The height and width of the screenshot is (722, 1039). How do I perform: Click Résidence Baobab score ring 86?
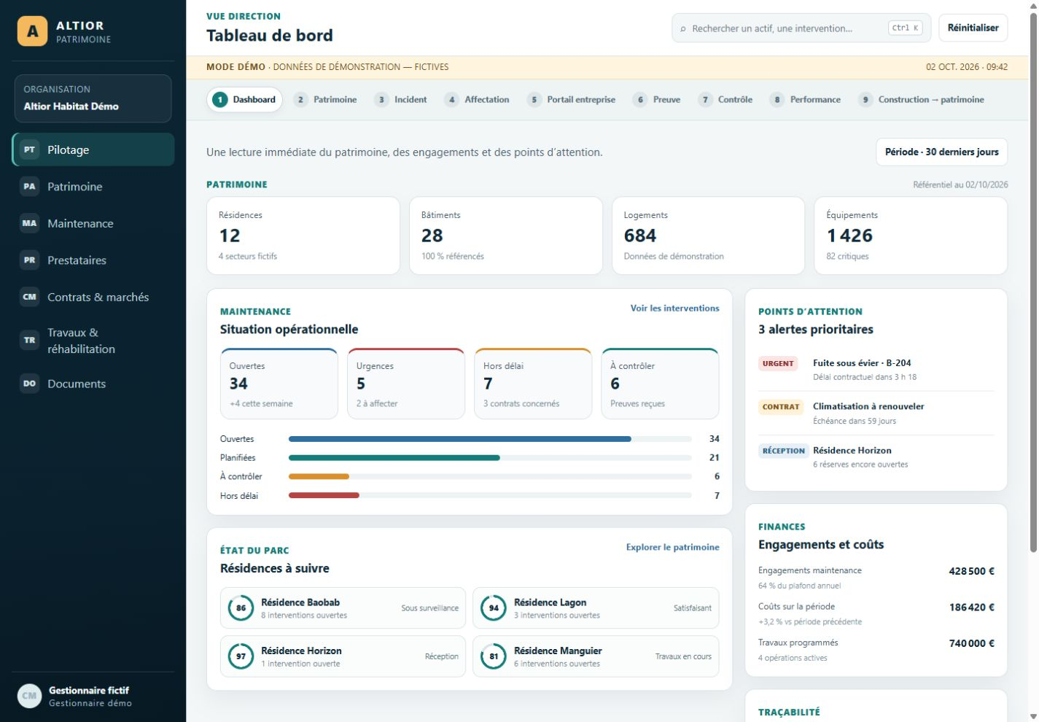[241, 608]
